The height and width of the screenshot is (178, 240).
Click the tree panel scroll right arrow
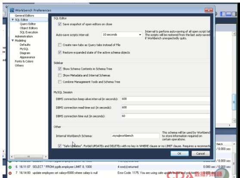pyautogui.click(x=46, y=157)
